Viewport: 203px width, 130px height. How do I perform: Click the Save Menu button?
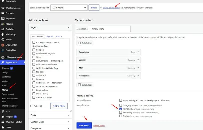(84, 125)
